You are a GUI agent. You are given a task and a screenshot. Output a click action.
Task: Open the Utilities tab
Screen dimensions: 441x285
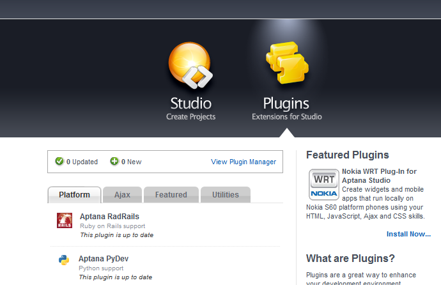(x=226, y=194)
